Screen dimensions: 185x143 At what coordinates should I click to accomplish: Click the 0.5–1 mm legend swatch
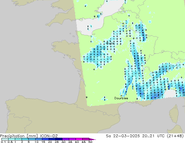12,139
